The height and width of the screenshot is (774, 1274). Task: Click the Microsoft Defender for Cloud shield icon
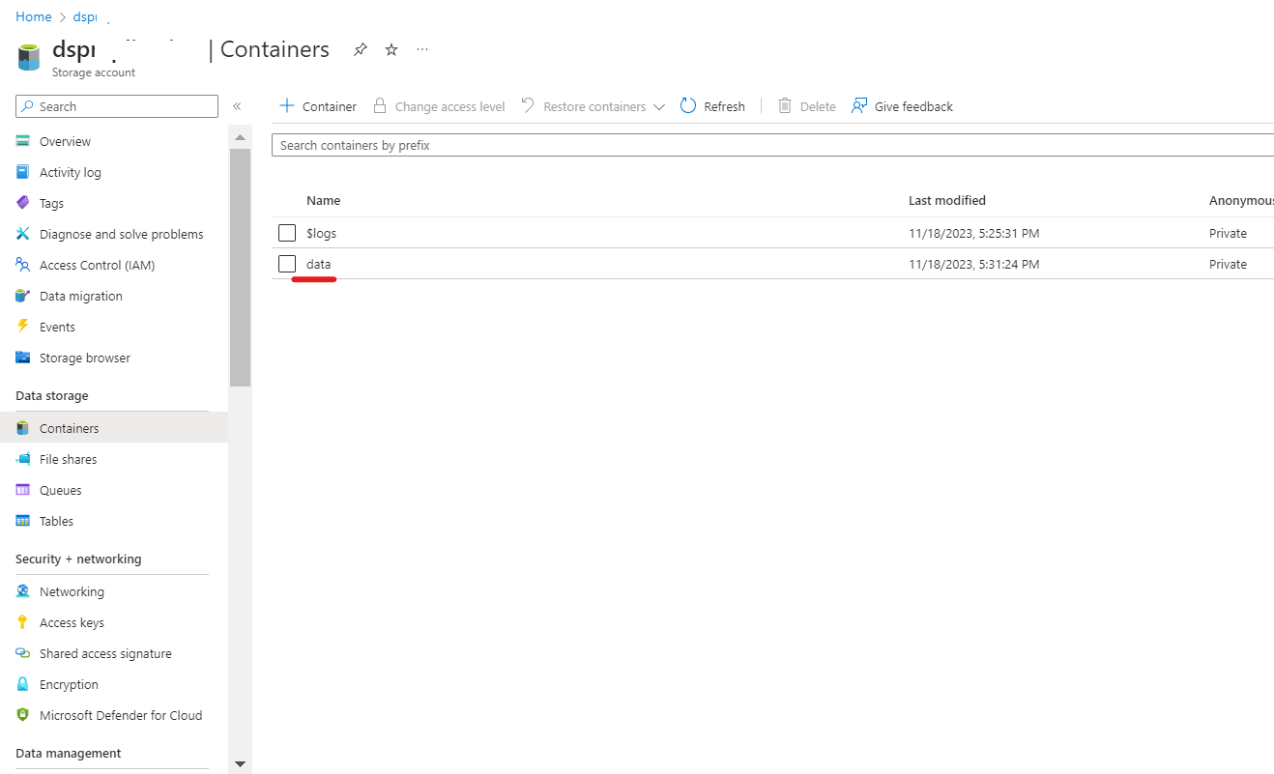[x=23, y=715]
